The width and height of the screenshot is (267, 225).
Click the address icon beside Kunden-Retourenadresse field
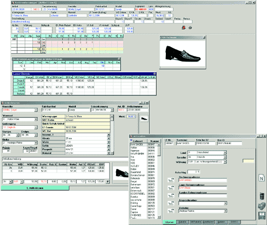click(171, 195)
